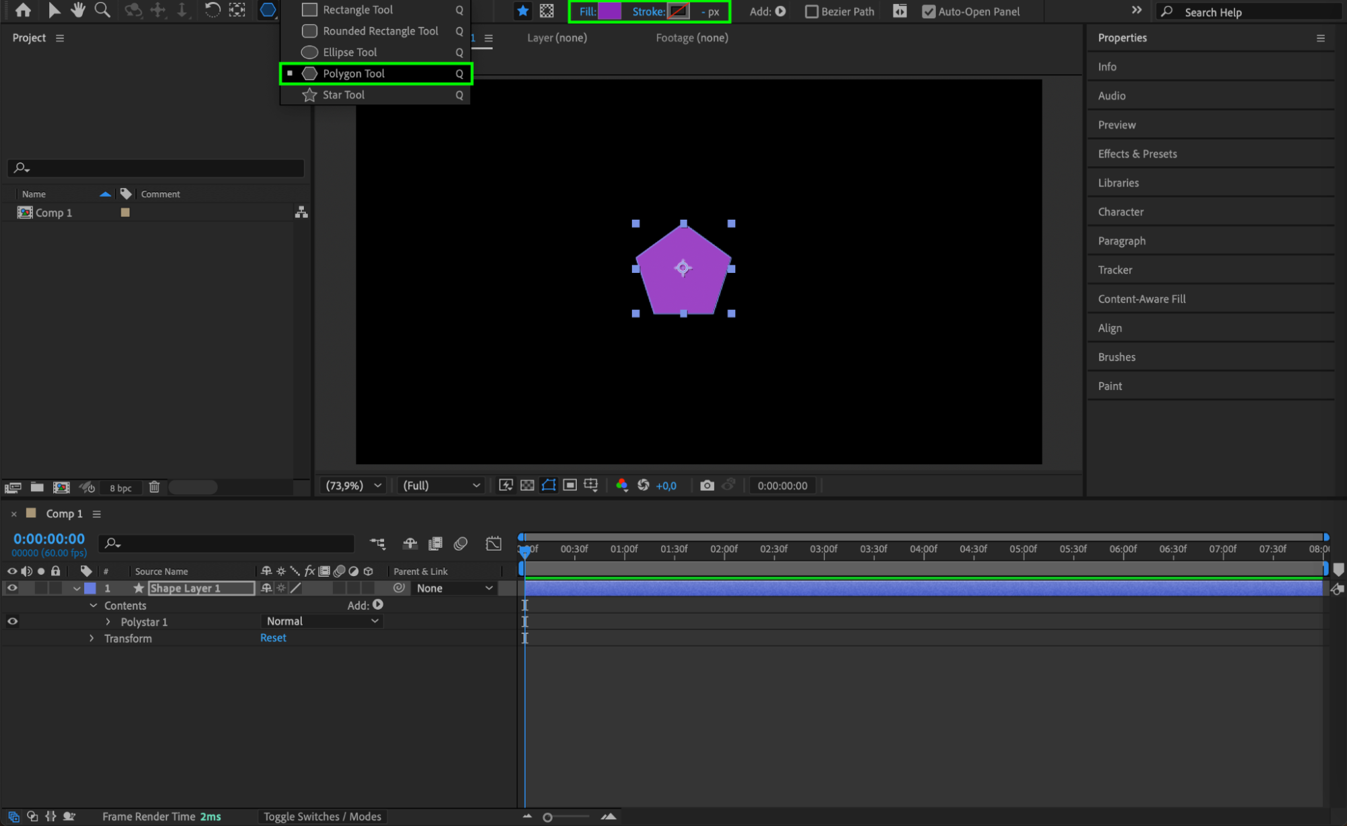Select the Zoom magnifier tool
The image size is (1347, 826).
point(102,10)
